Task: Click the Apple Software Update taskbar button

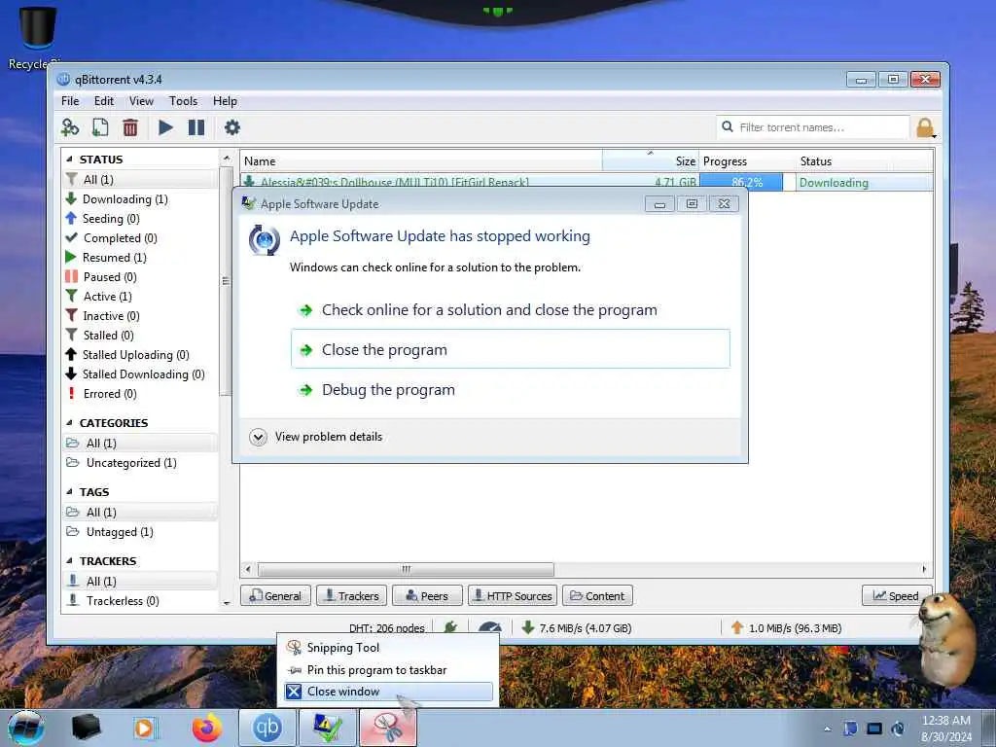Action: pos(327,728)
